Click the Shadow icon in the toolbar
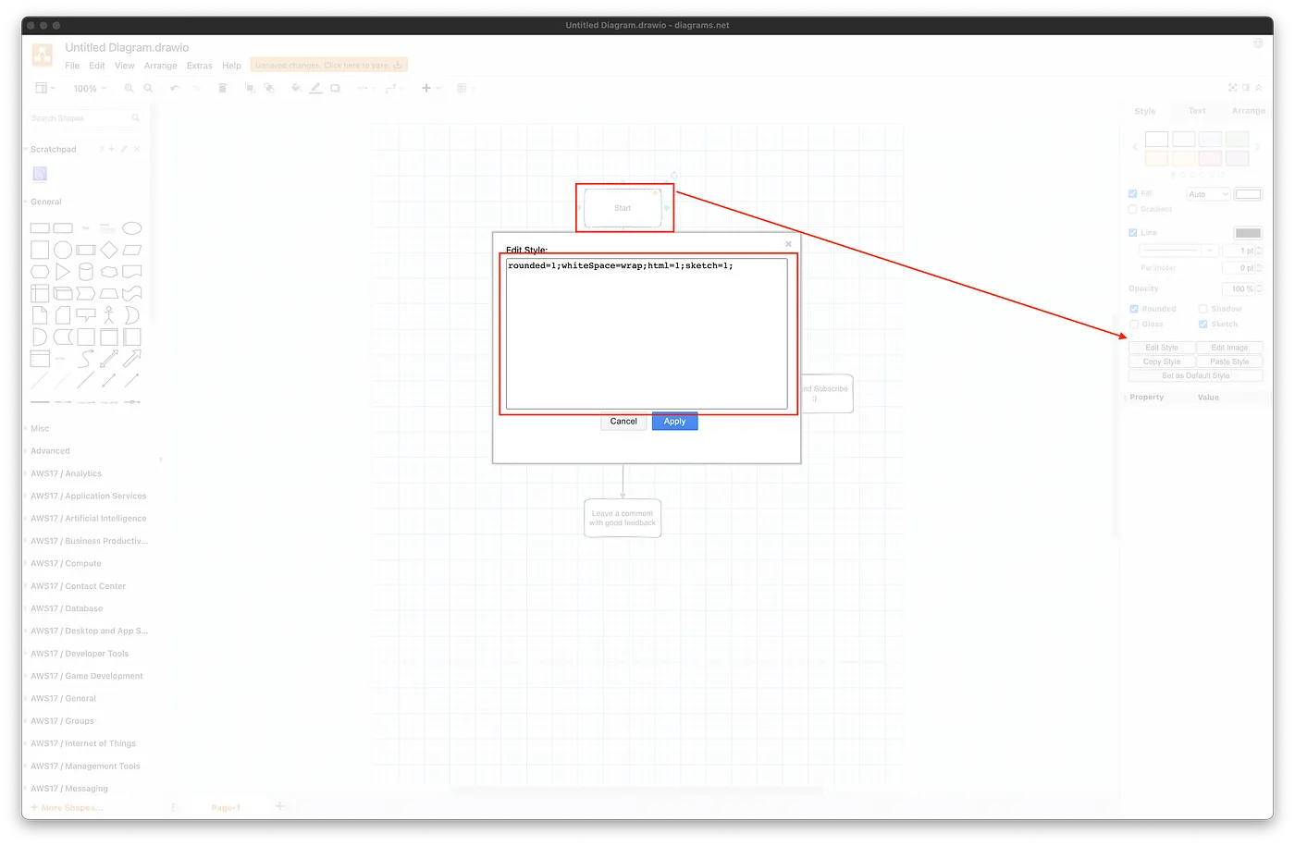Image resolution: width=1295 pixels, height=846 pixels. pos(335,88)
